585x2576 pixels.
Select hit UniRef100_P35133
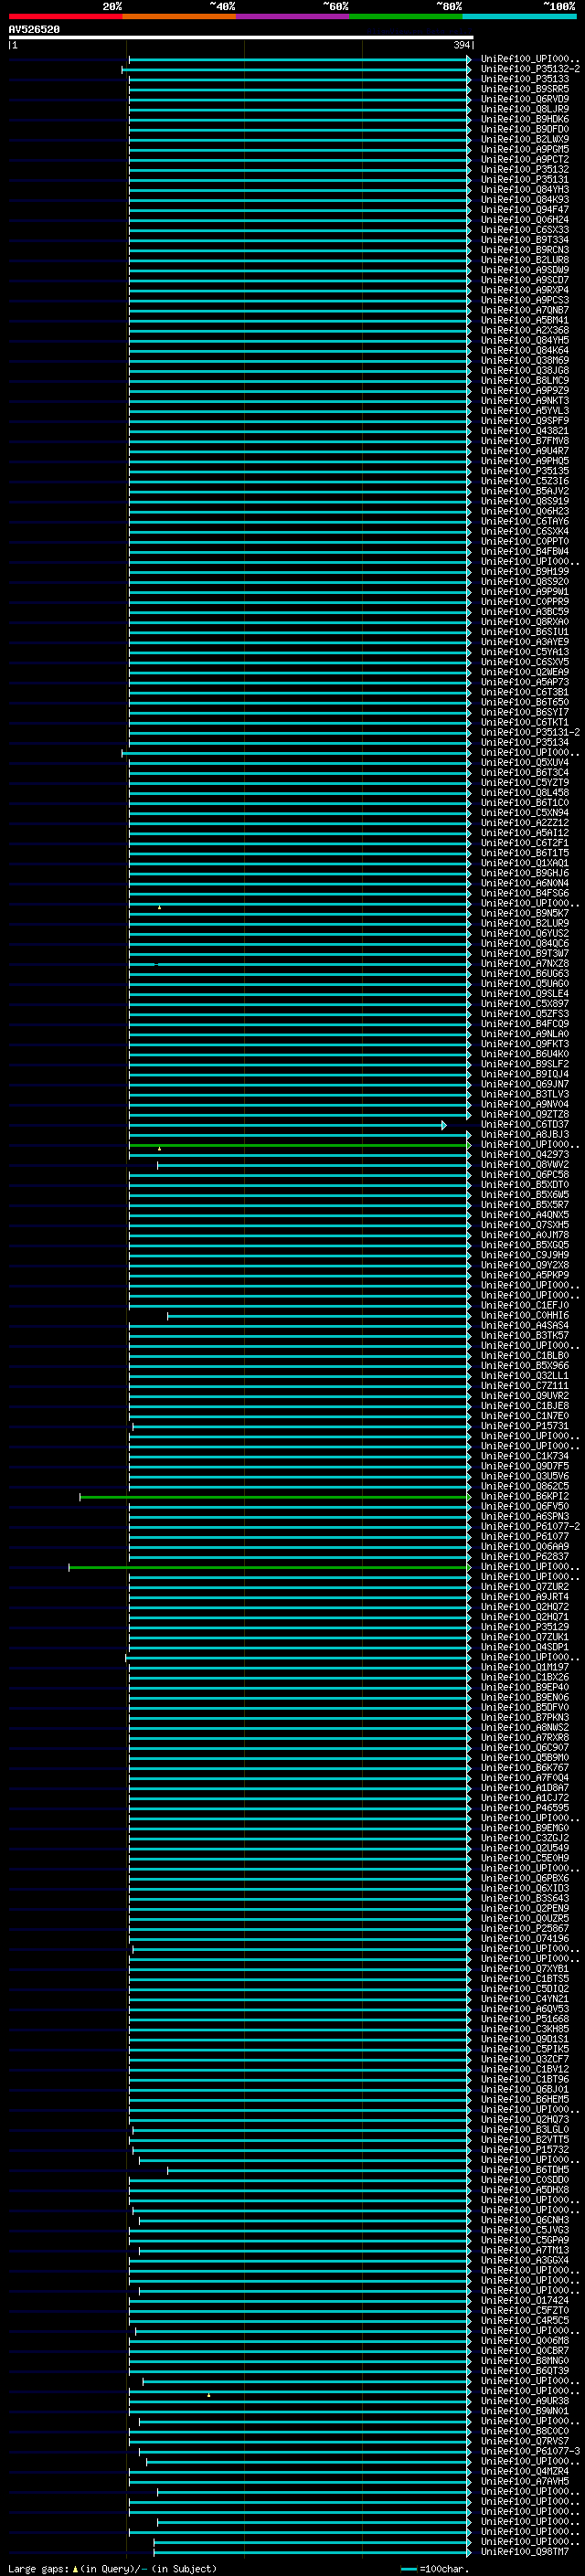tap(525, 79)
